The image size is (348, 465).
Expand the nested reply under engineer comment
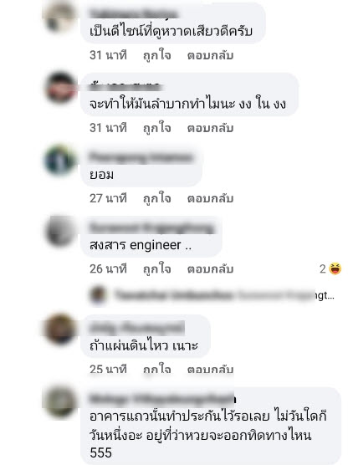tap(224, 295)
